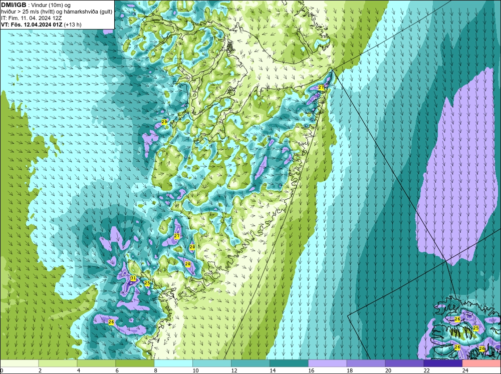
Task: Select the 14–16 m/s dark teal legend swatch
Action: pyautogui.click(x=289, y=363)
